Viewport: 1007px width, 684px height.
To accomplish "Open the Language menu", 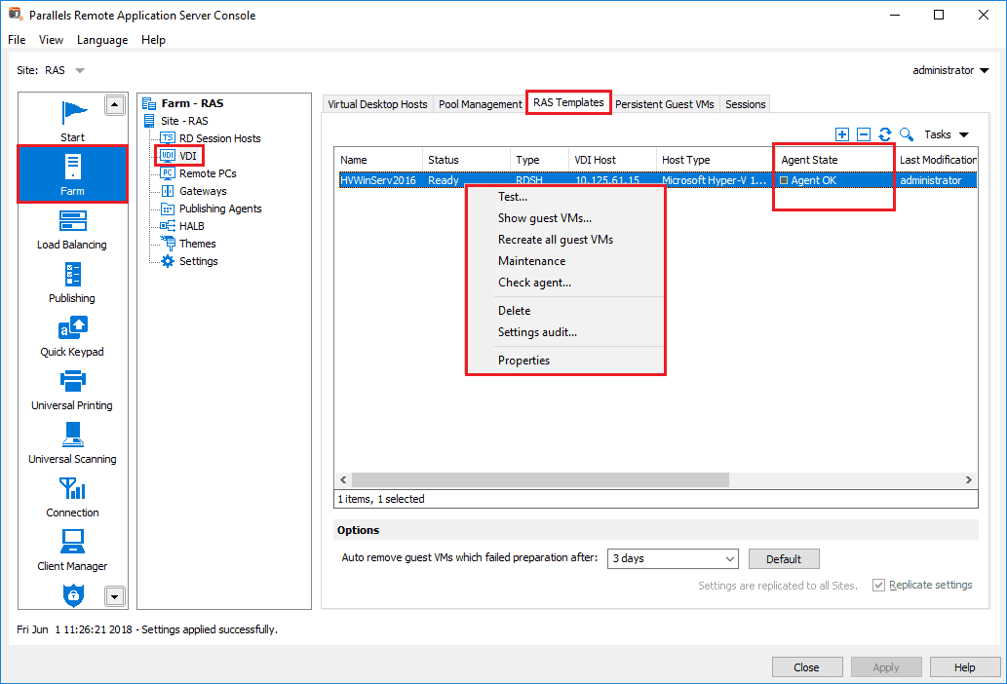I will (x=102, y=40).
